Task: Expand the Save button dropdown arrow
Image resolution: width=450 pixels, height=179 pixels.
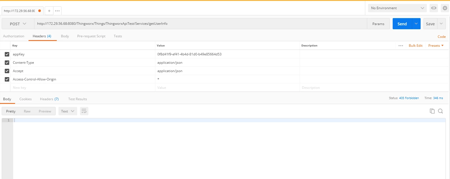Action: 441,24
